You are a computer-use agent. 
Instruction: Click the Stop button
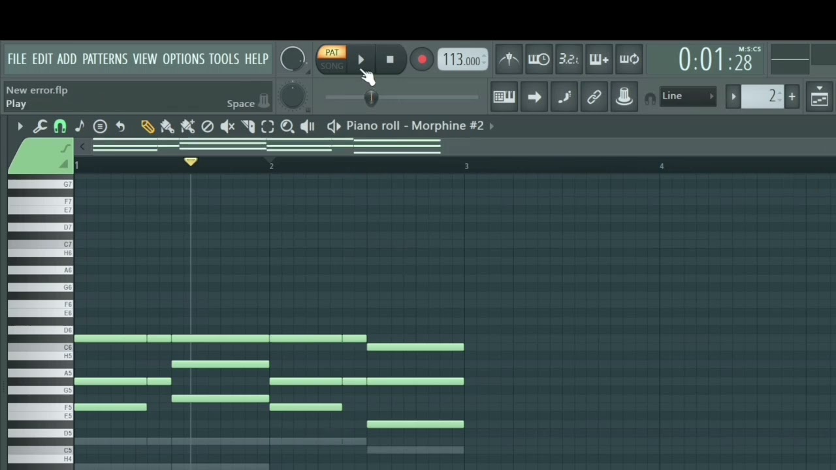pyautogui.click(x=390, y=60)
